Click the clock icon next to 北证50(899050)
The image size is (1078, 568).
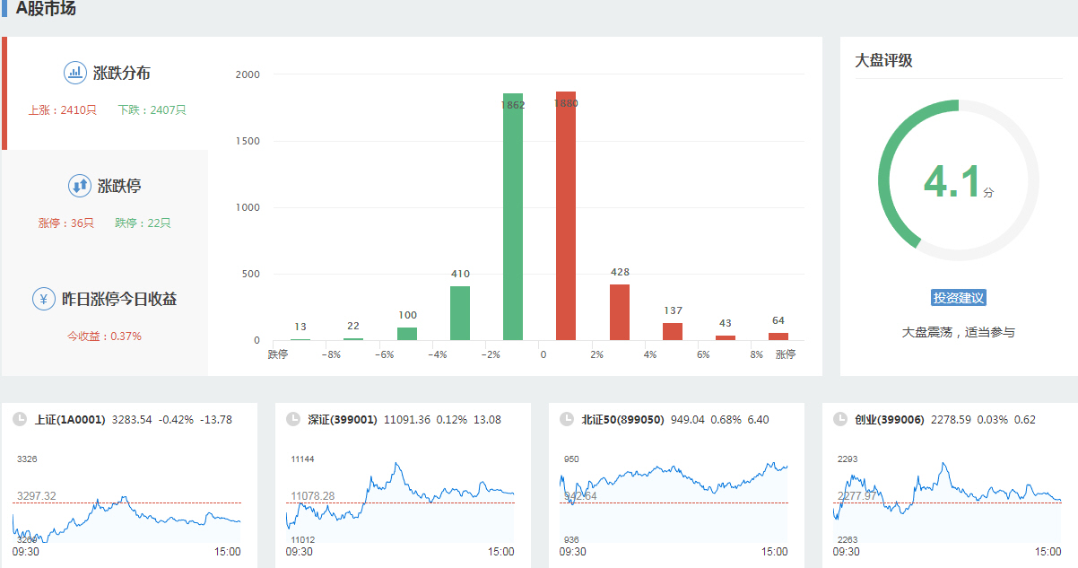click(x=566, y=419)
